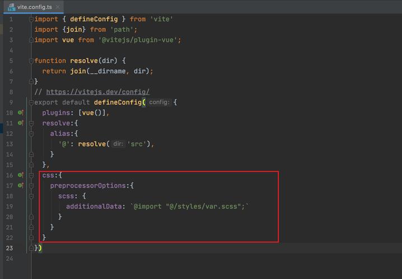Click the scss property on line 18

pos(66,196)
